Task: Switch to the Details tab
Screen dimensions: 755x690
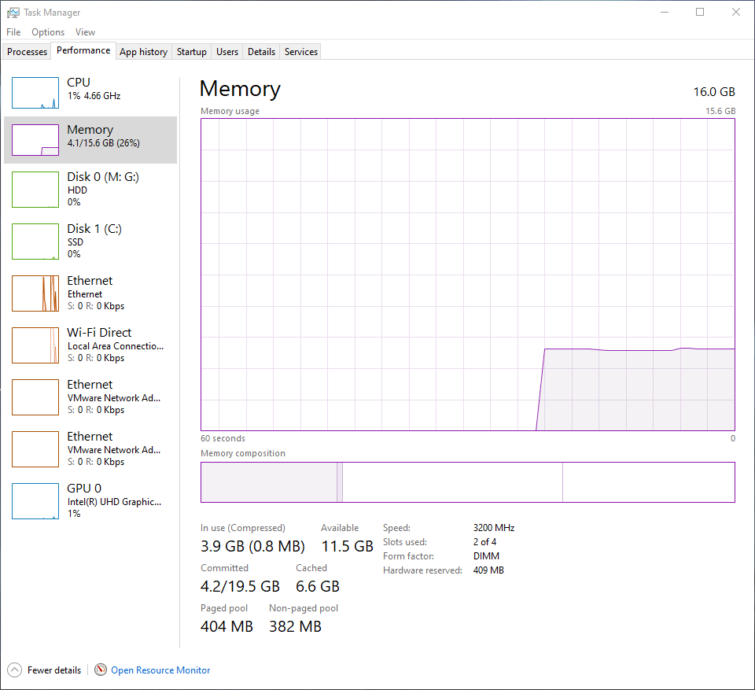Action: point(261,52)
